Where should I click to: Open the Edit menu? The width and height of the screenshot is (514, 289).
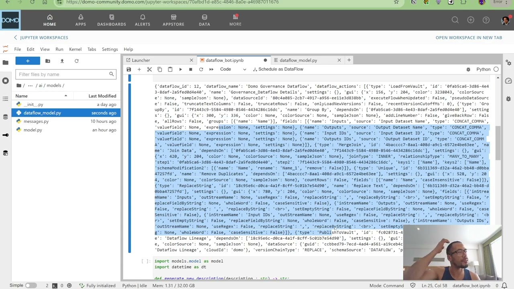31,49
